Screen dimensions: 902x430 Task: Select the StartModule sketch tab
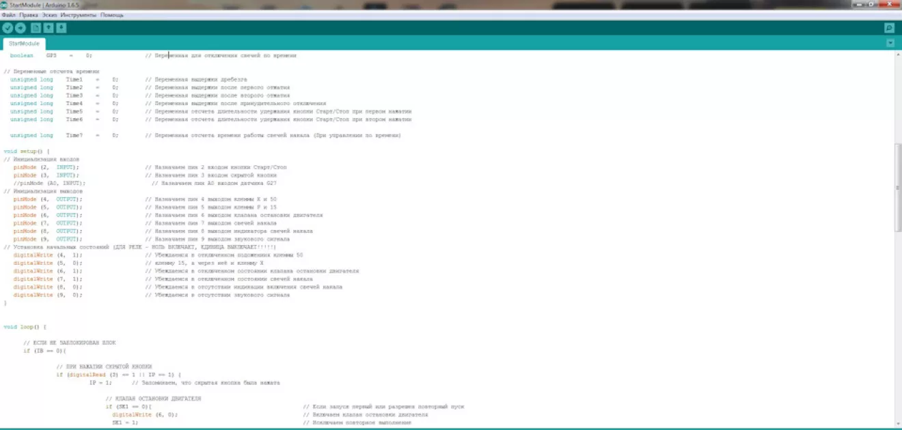point(24,43)
